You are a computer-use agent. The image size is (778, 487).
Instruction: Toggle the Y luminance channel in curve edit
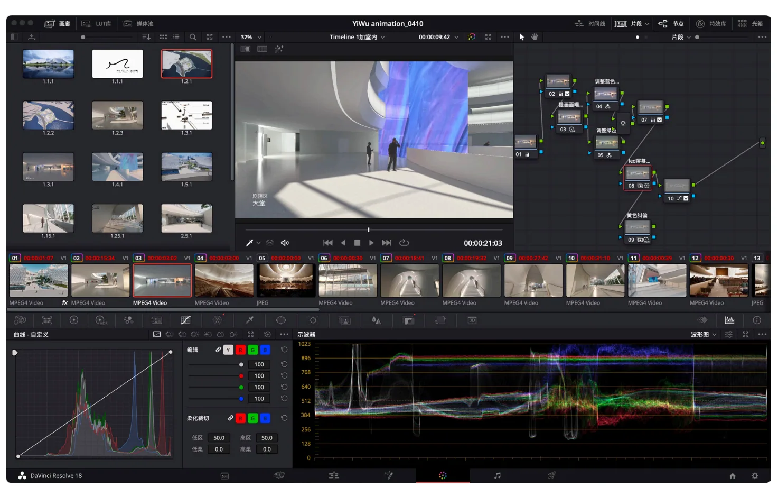[x=228, y=350]
